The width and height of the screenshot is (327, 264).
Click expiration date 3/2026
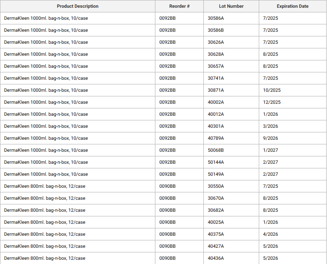tap(270, 126)
